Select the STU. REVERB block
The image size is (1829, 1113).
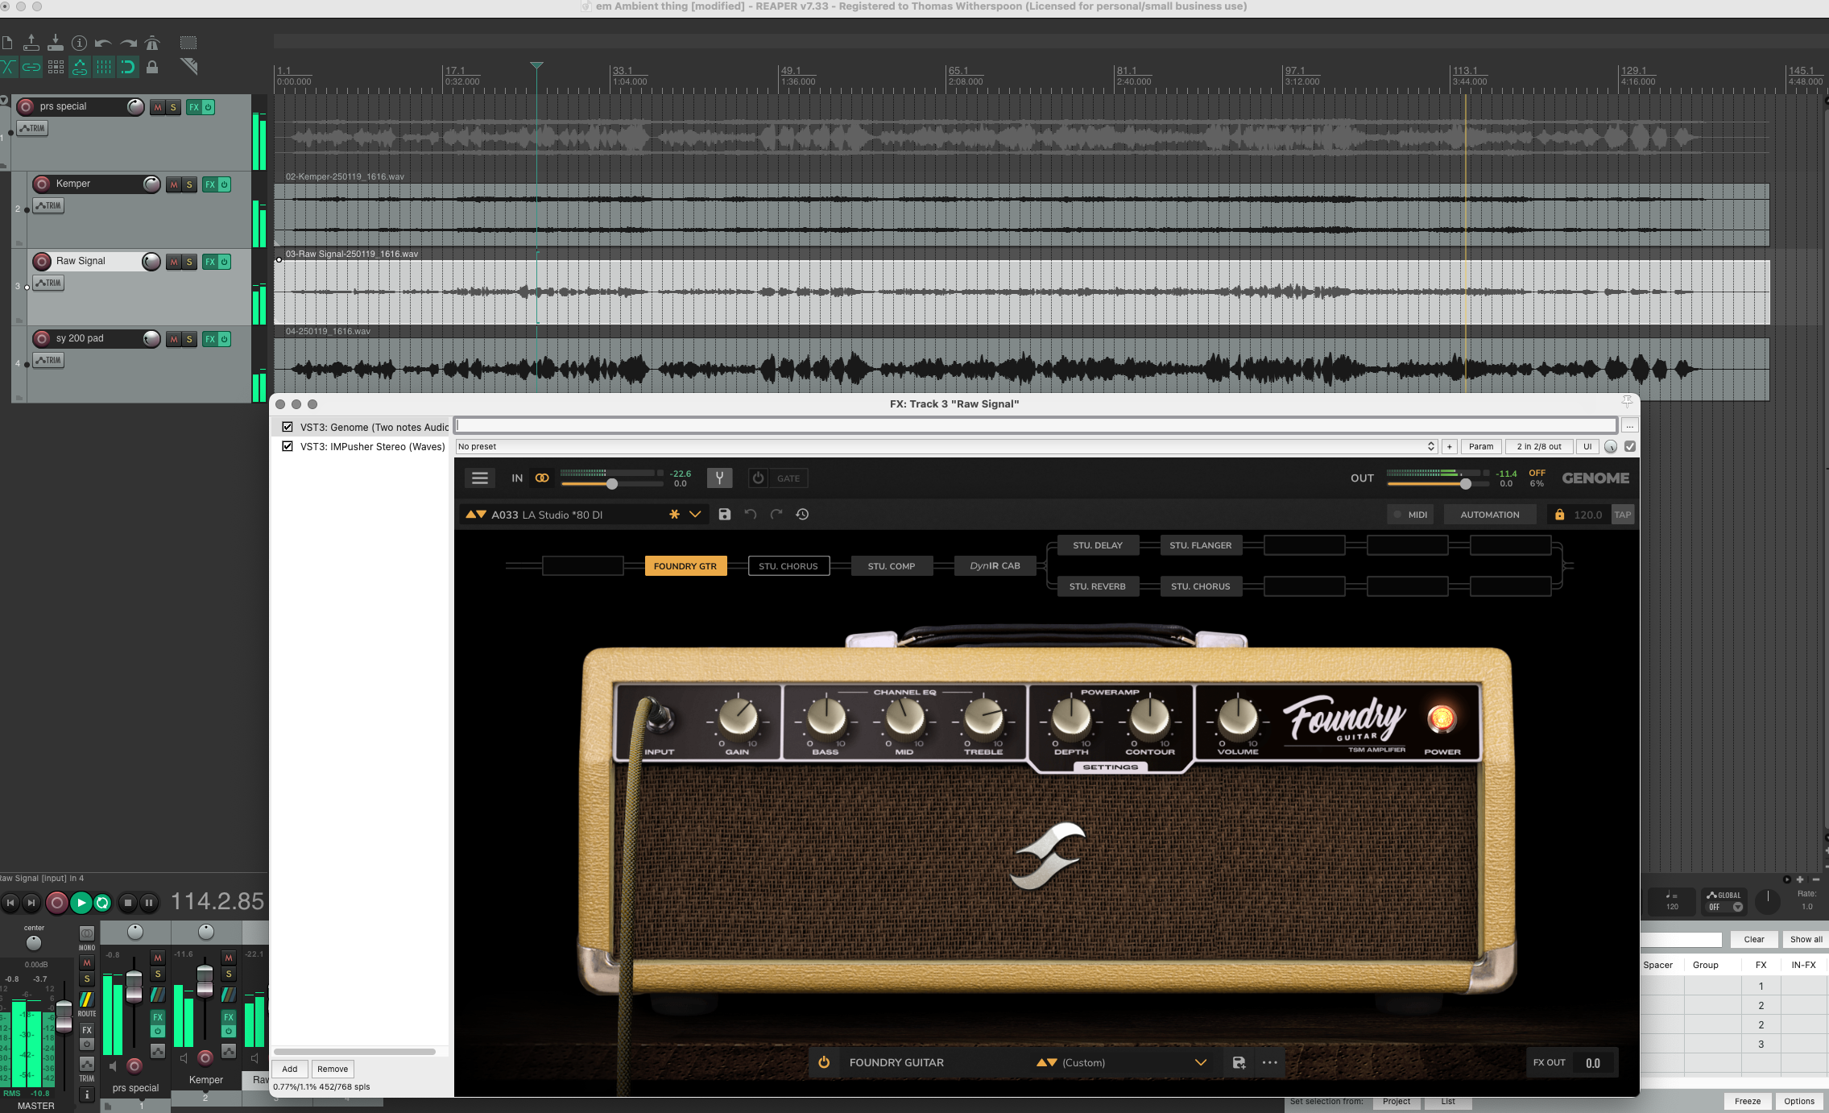[x=1098, y=586]
